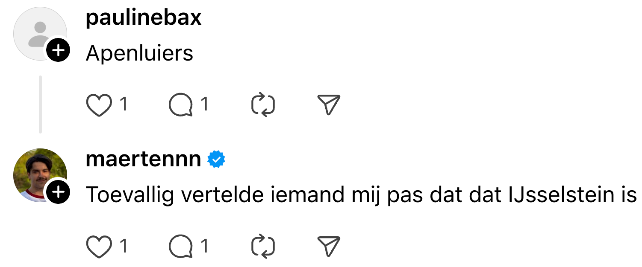Image resolution: width=642 pixels, height=267 pixels.
Task: Open the "Apenluiers" comment text
Action: point(140,53)
